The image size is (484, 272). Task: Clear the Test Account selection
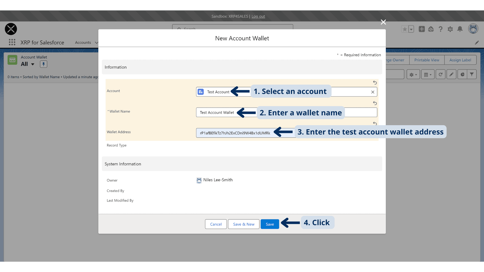[x=373, y=92]
